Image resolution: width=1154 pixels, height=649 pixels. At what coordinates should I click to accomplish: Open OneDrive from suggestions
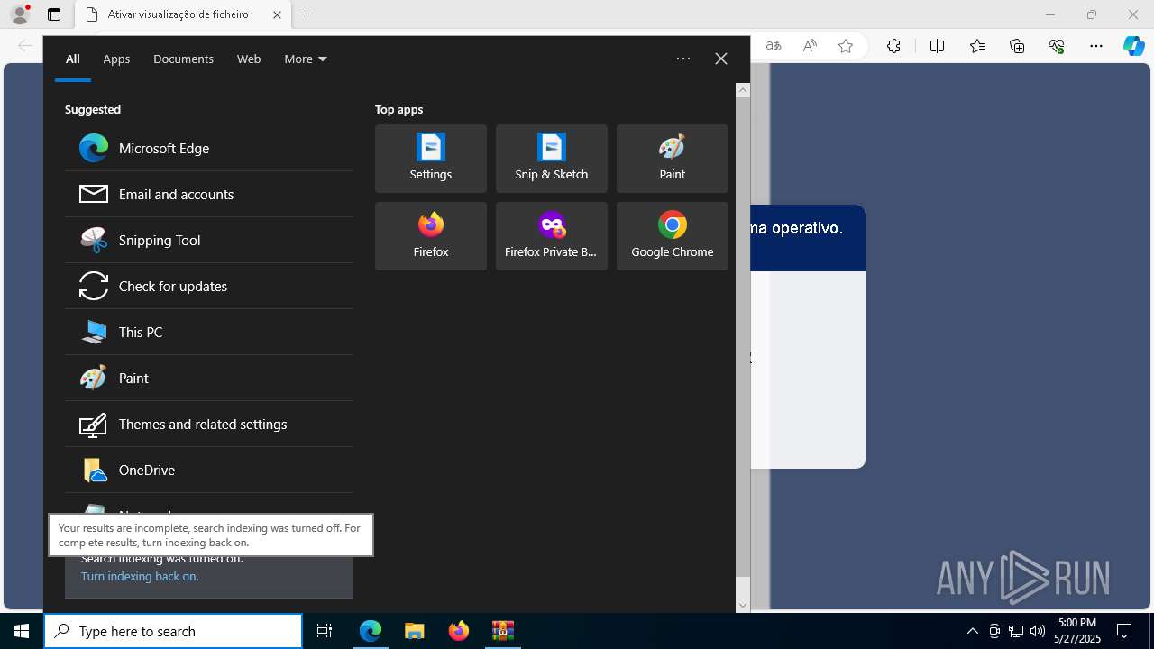point(209,470)
